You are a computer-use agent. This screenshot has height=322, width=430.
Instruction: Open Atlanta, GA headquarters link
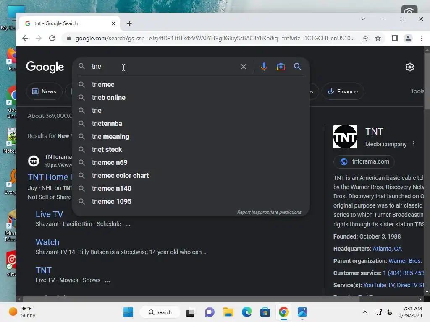point(387,249)
